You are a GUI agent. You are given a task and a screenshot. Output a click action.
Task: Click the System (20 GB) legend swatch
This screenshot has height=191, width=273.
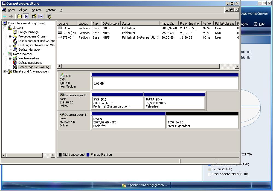(x=209, y=169)
